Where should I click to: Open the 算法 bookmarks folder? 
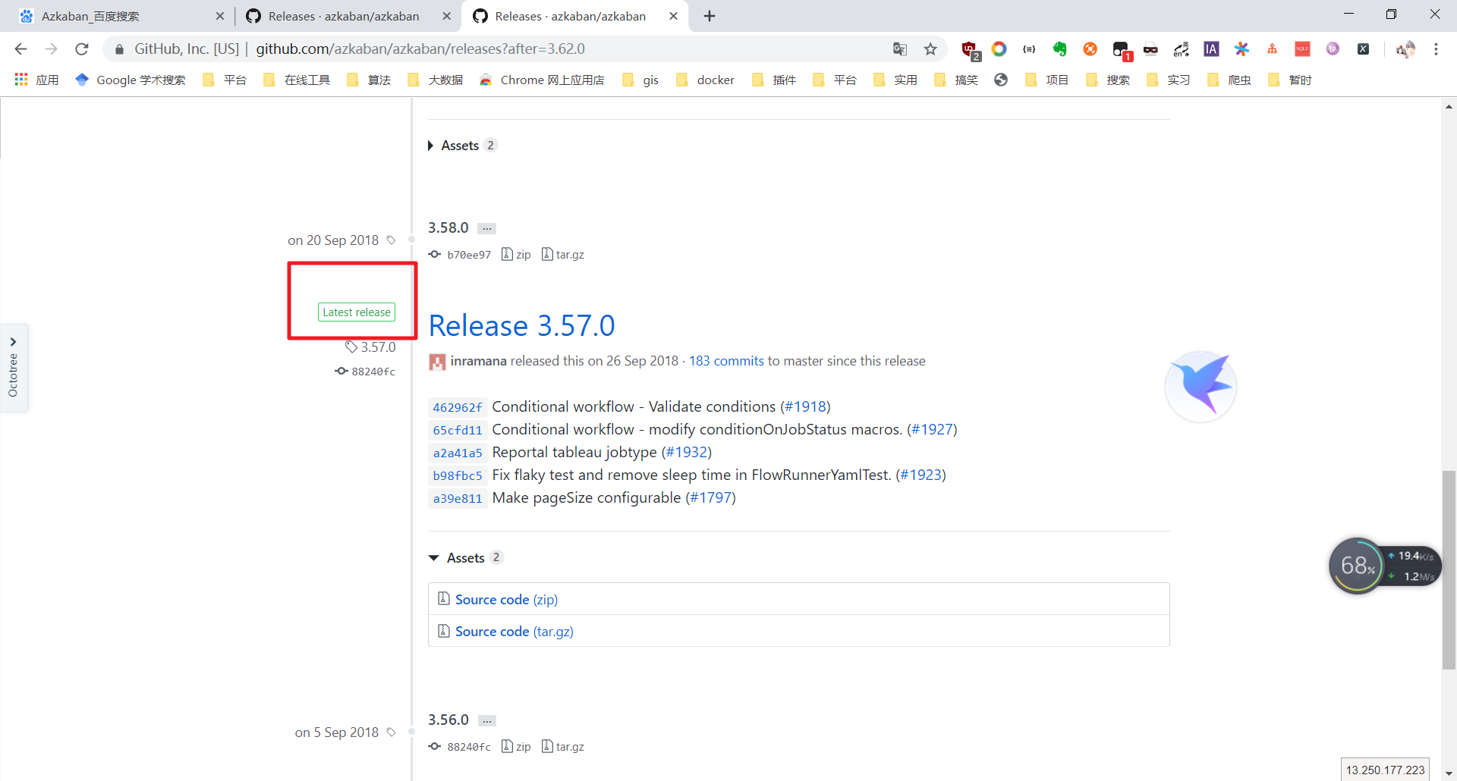[368, 80]
